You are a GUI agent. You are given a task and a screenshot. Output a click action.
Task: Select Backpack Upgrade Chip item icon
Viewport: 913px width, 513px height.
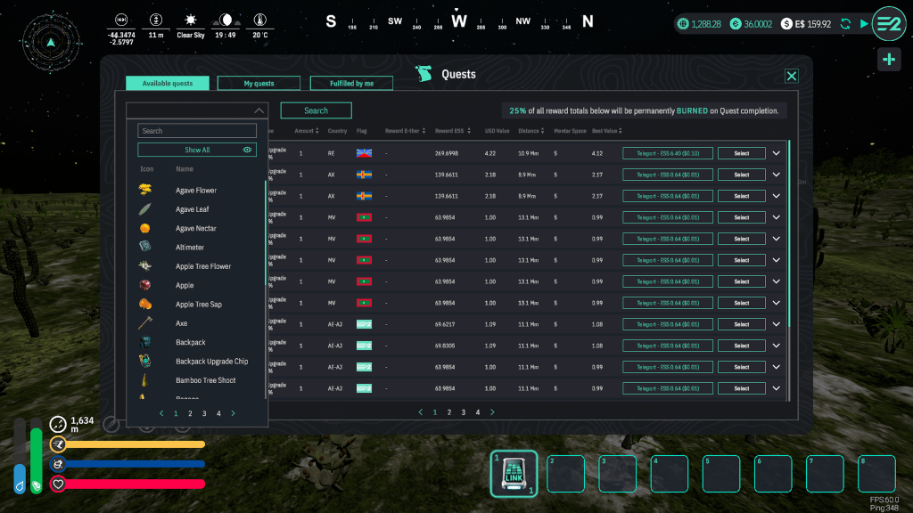point(145,361)
